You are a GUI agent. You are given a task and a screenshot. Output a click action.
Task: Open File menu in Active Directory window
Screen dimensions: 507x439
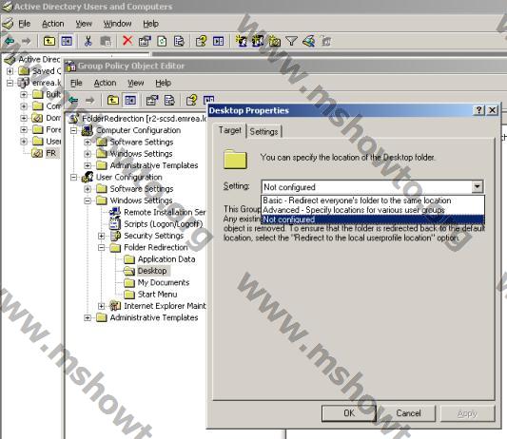click(24, 24)
